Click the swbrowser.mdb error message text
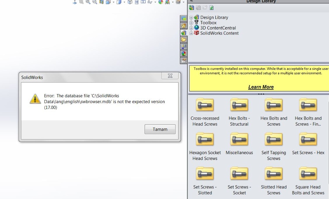329x199 pixels. click(x=104, y=101)
